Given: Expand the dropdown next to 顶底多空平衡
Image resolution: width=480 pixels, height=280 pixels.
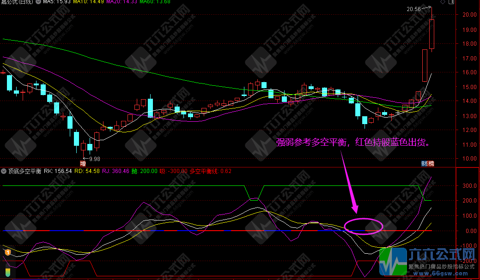Looking at the screenshot, I should coord(4,171).
